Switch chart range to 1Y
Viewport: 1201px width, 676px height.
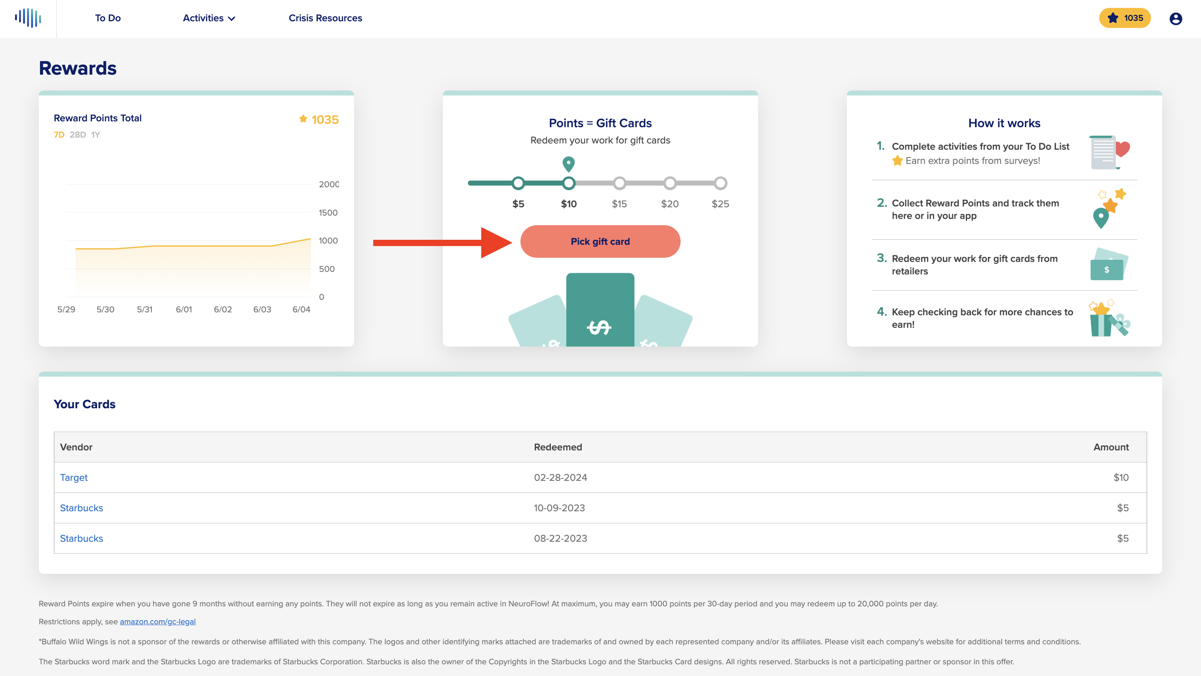coord(95,135)
